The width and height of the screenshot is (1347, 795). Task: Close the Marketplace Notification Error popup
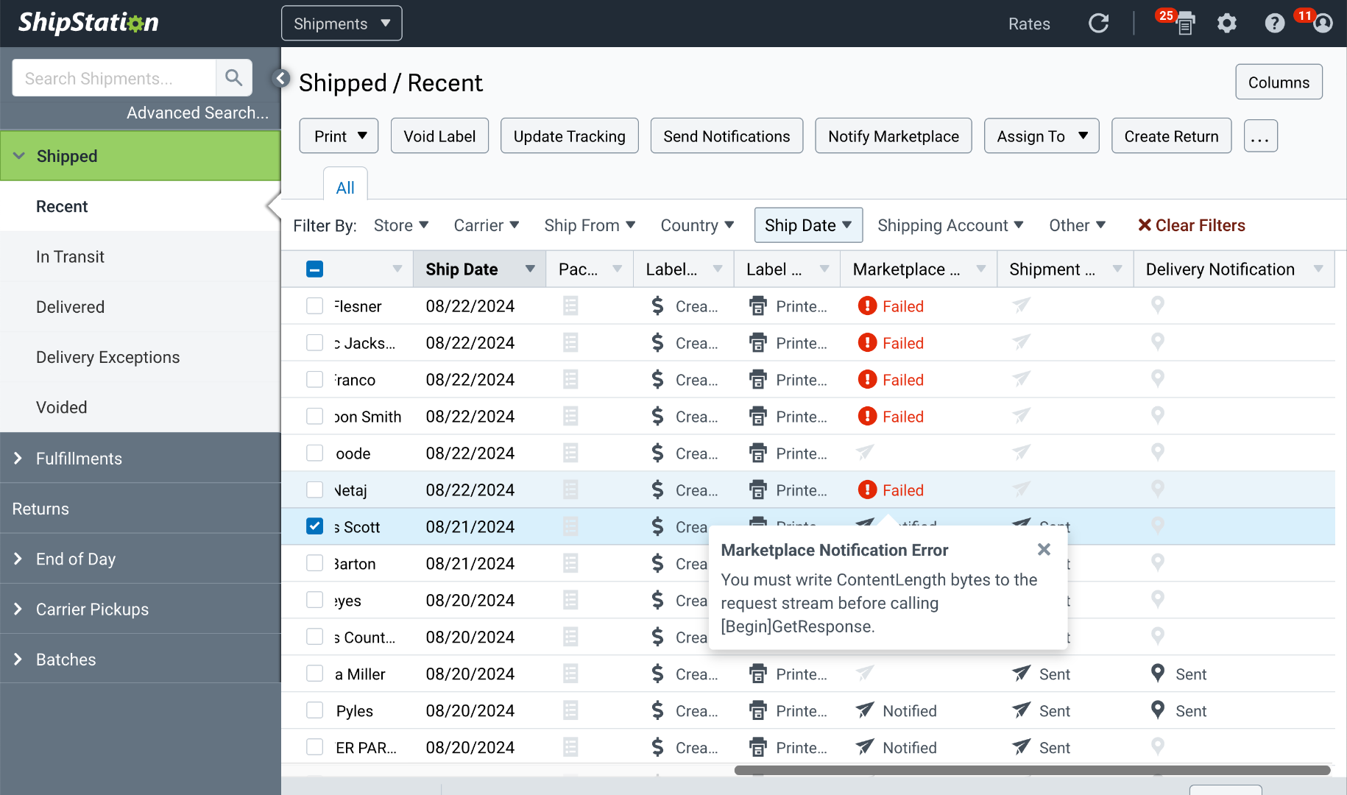click(1044, 549)
